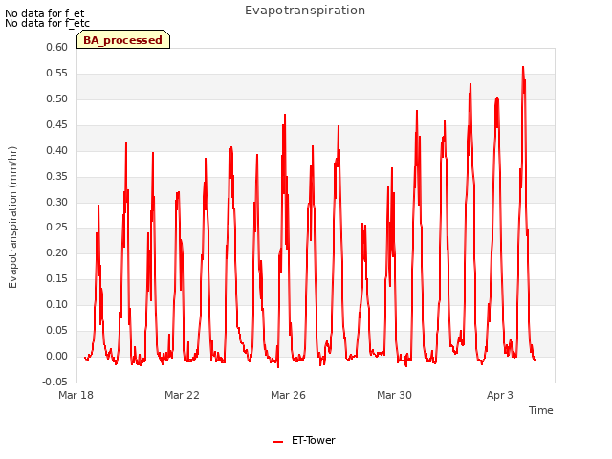Click the Apr 3 x-axis label

500,395
